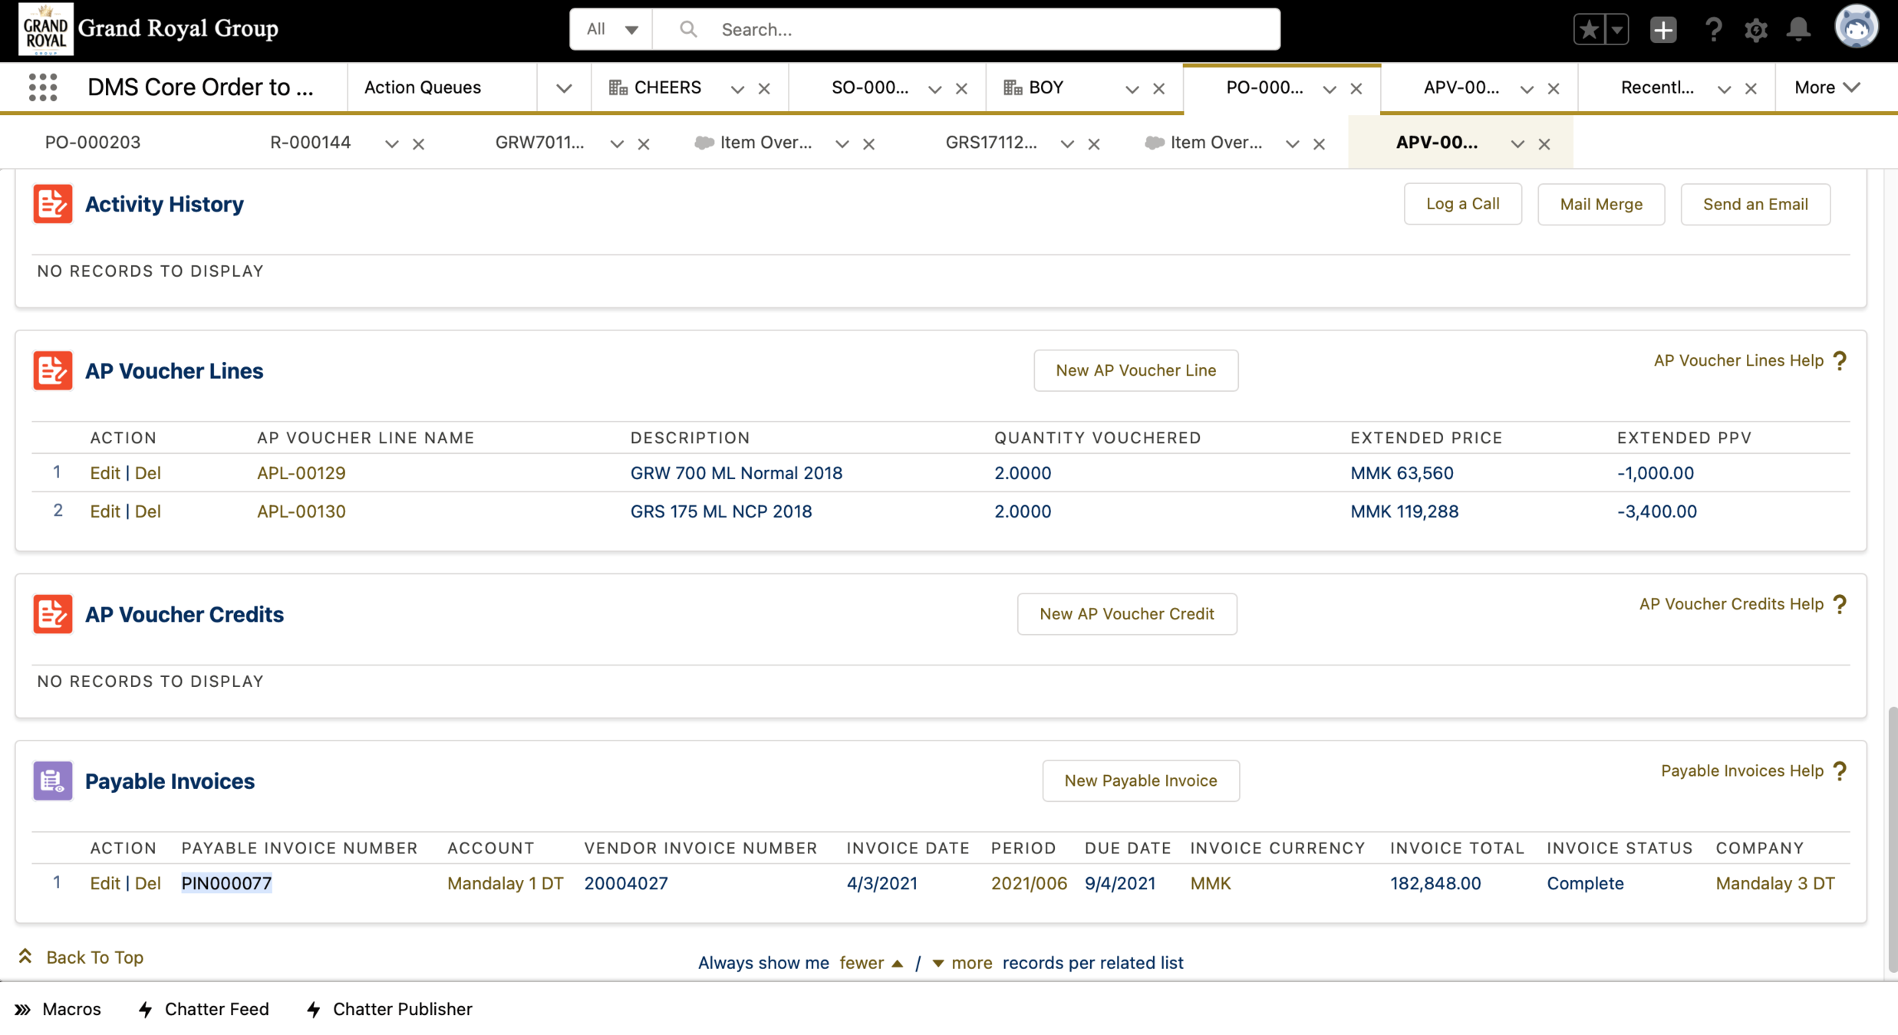Expand the More tabs dropdown
1898x1035 pixels.
(1827, 87)
